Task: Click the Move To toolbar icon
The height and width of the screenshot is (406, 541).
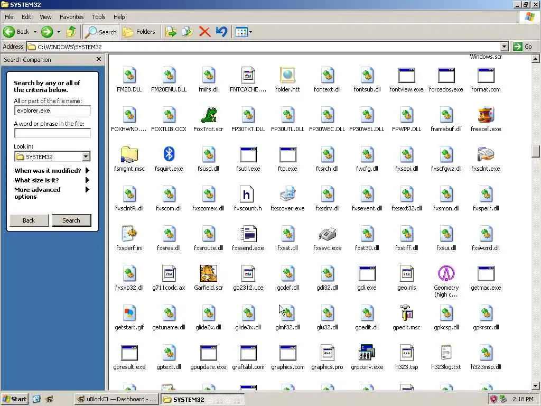Action: tap(171, 32)
